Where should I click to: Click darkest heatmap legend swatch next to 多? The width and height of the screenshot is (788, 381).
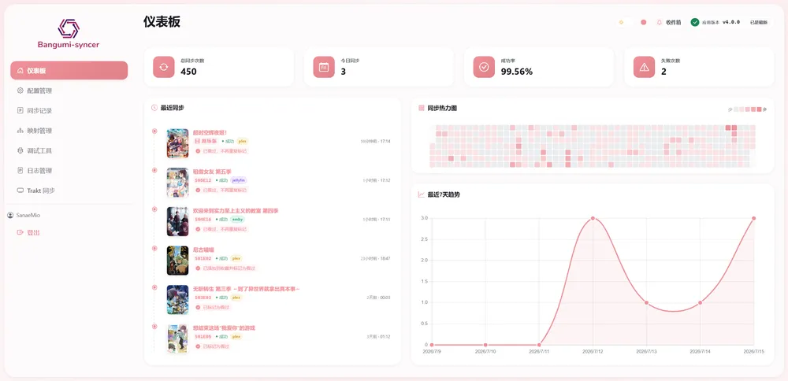point(760,109)
